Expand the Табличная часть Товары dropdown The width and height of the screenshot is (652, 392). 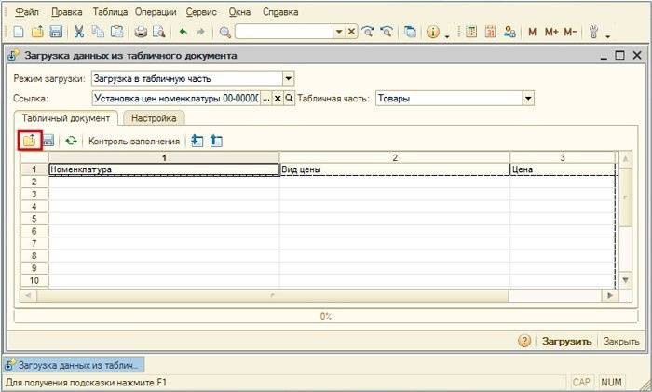point(528,99)
